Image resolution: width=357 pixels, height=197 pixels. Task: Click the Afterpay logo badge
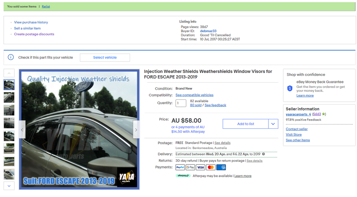pyautogui.click(x=183, y=176)
